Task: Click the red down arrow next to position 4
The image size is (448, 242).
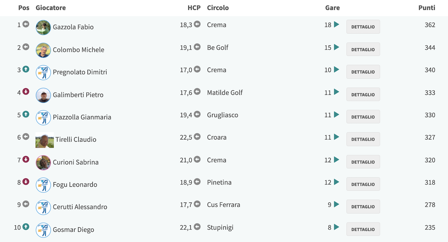Action: [26, 92]
